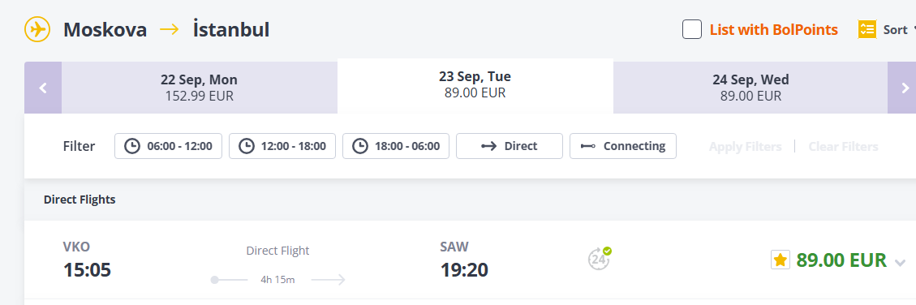Select the 24 Sep, Wed date tab
The image size is (916, 305).
point(750,88)
